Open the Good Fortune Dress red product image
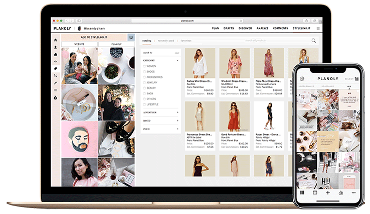Viewport: 370px width, 214px height. (235, 116)
